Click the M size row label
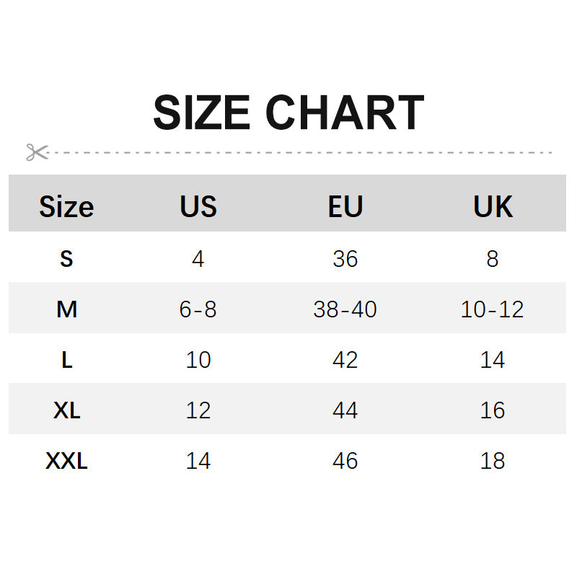 [66, 309]
